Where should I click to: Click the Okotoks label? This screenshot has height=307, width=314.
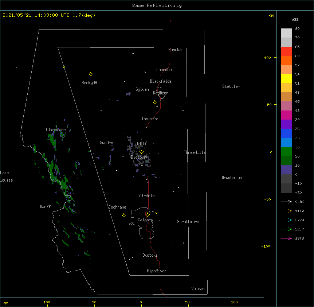(150, 255)
